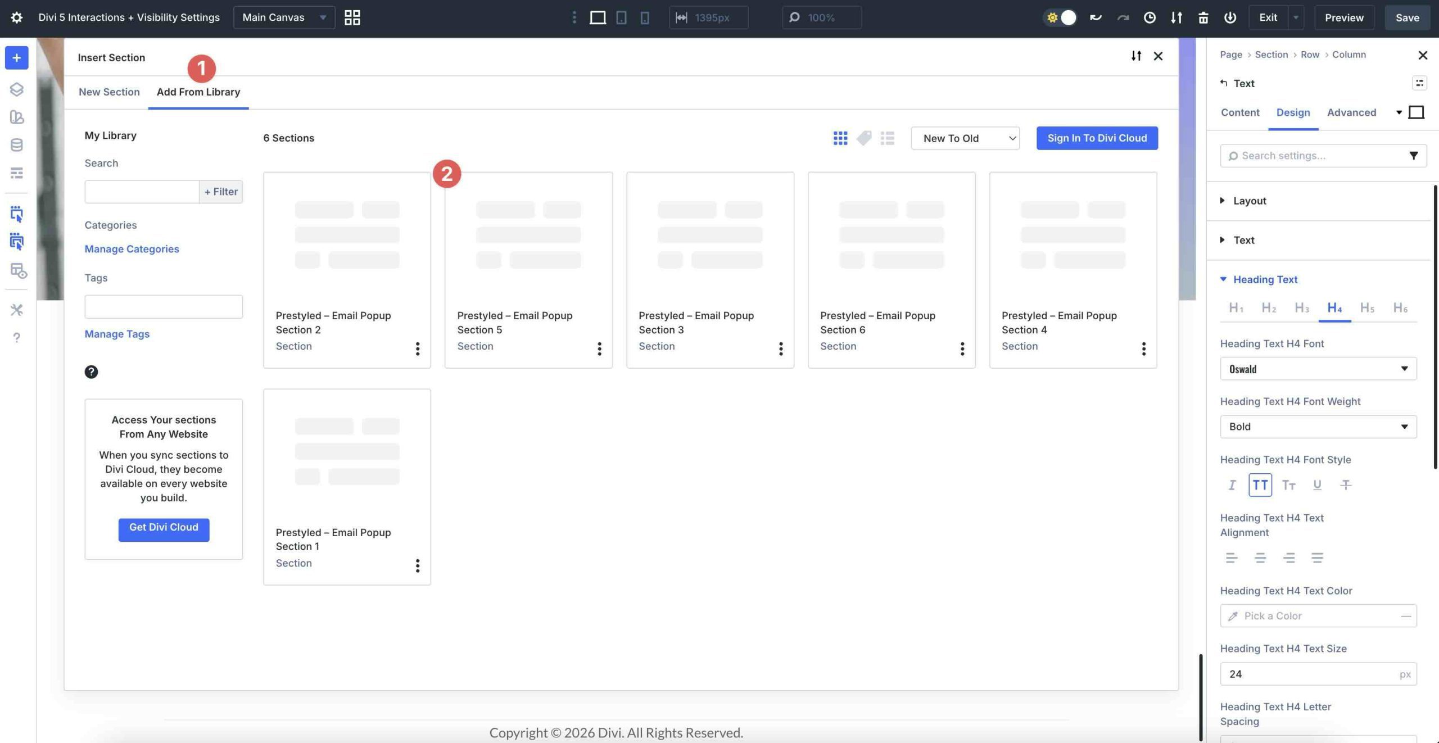Expand the Layout settings group

coord(1249,201)
